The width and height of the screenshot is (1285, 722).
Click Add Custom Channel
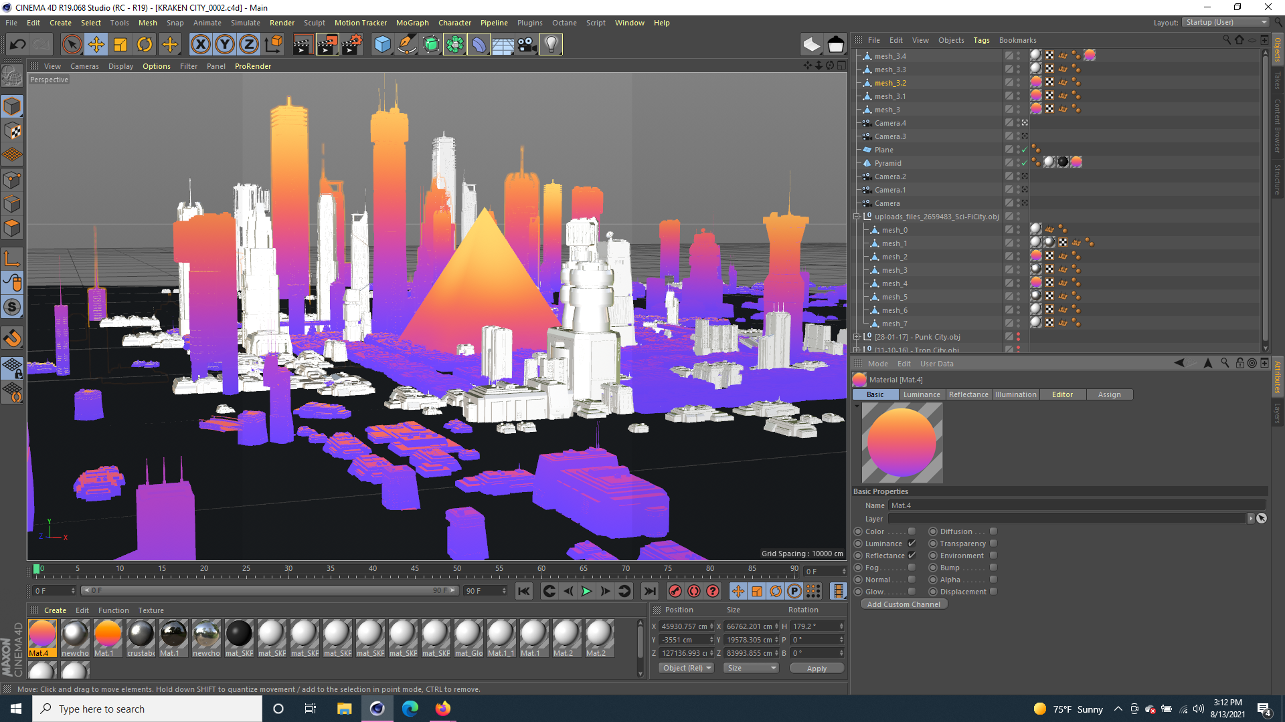904,604
